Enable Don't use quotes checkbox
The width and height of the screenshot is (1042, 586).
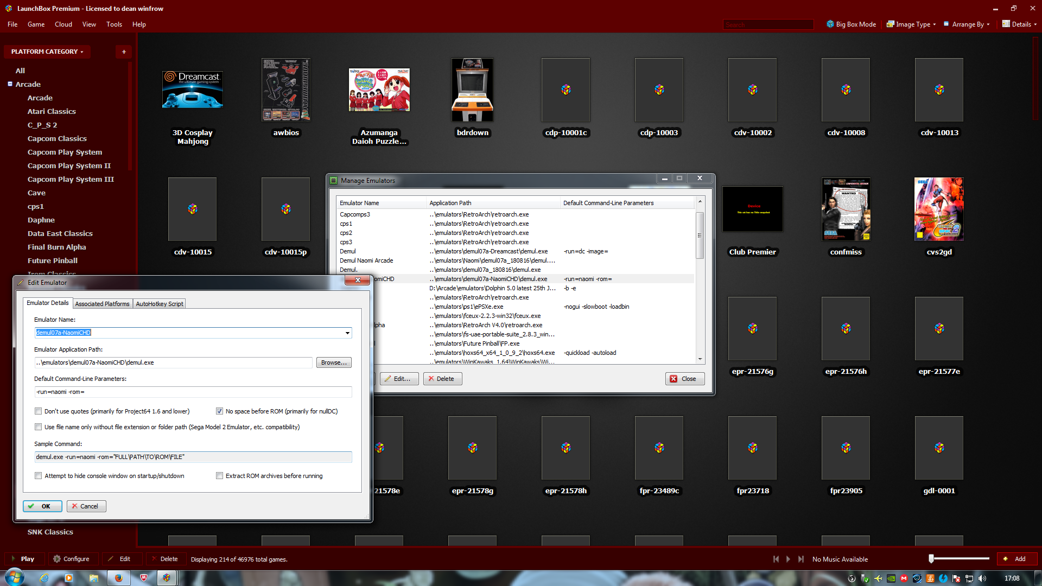pyautogui.click(x=38, y=411)
